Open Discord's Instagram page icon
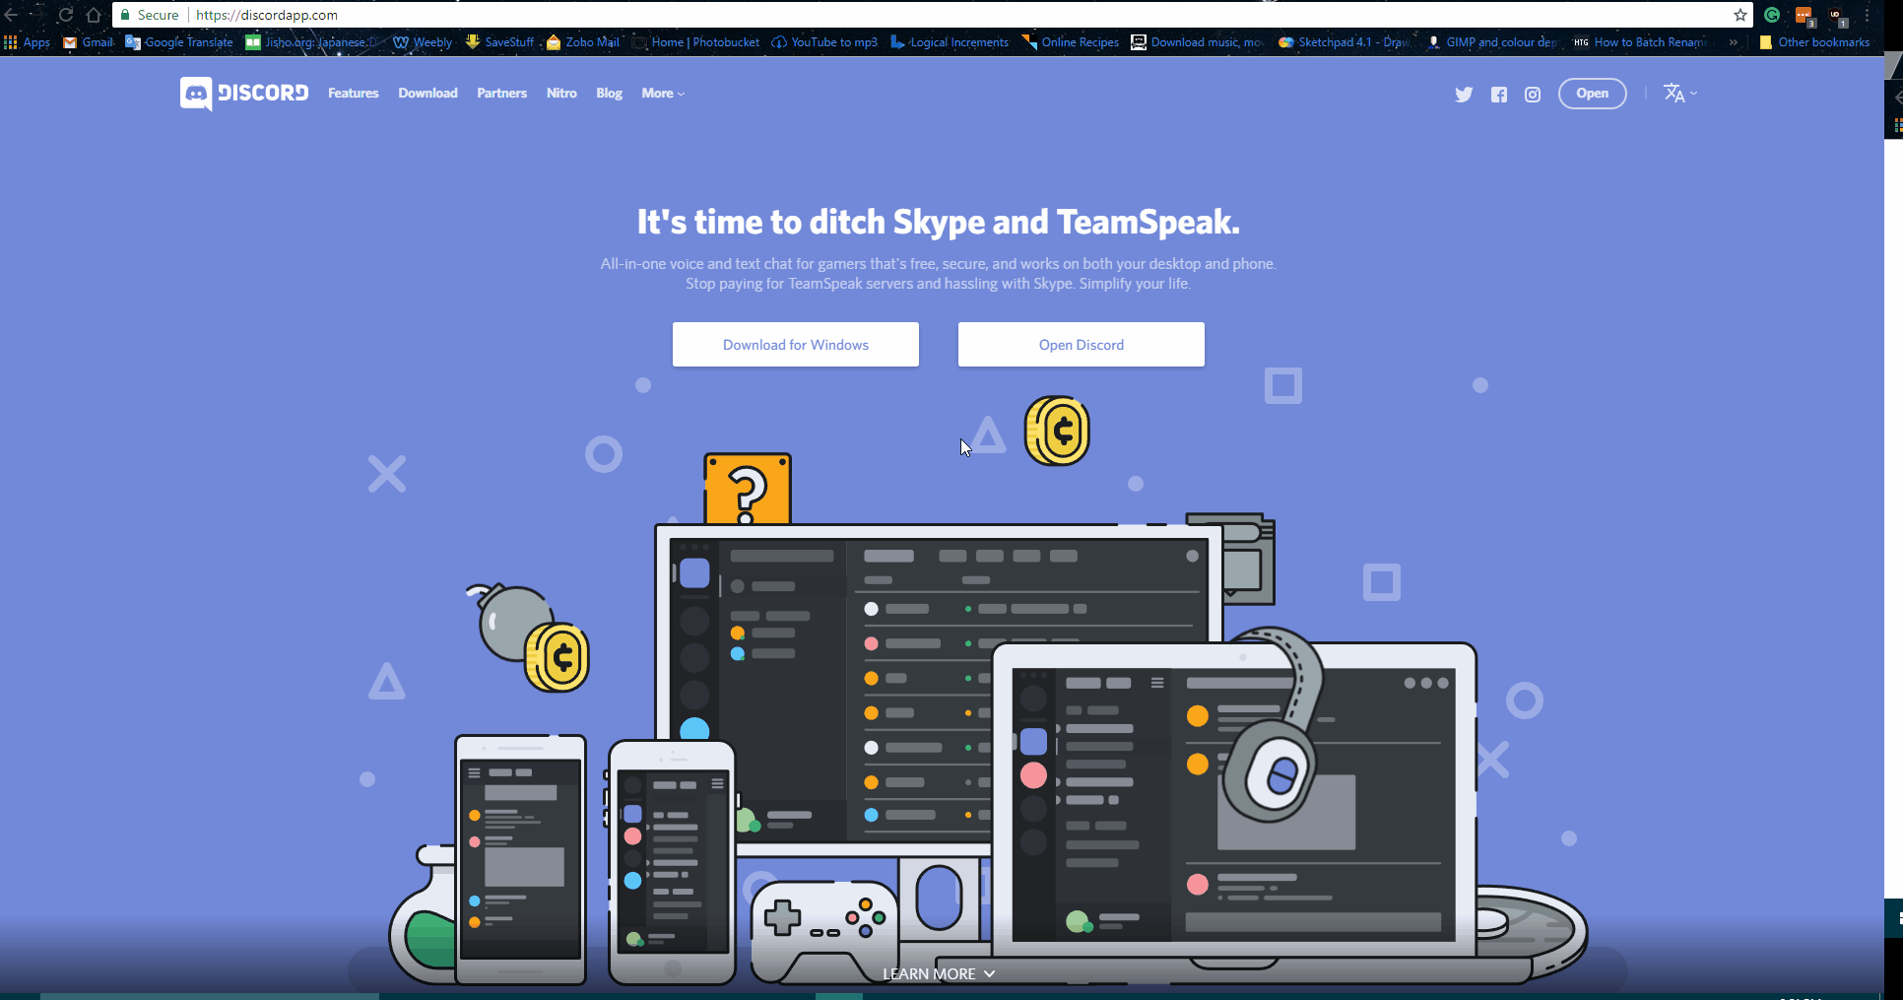This screenshot has width=1903, height=1000. click(1533, 95)
